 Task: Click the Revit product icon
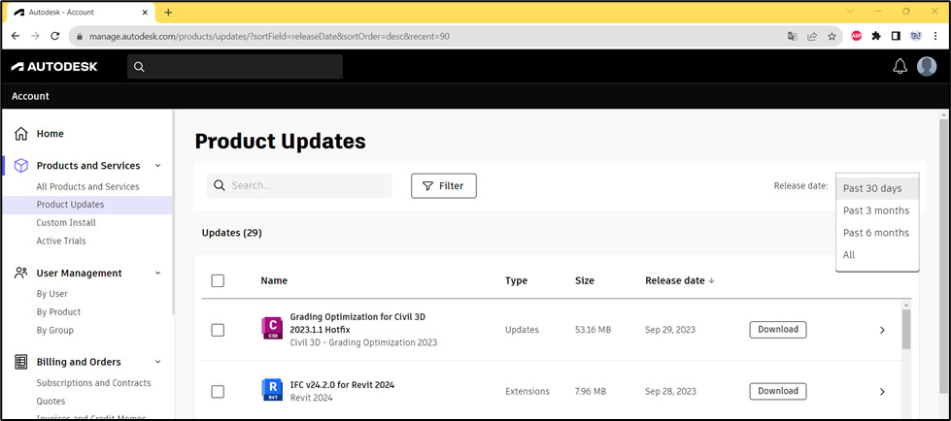click(x=272, y=390)
